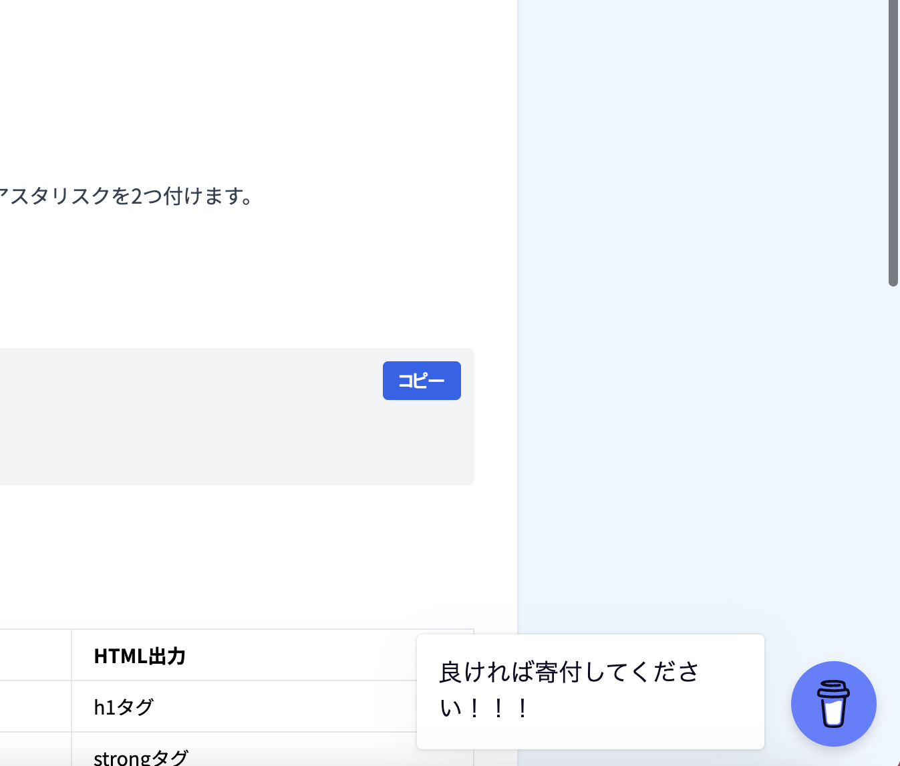The width and height of the screenshot is (900, 766).
Task: Select the HTML出力 table header
Action: pos(140,656)
